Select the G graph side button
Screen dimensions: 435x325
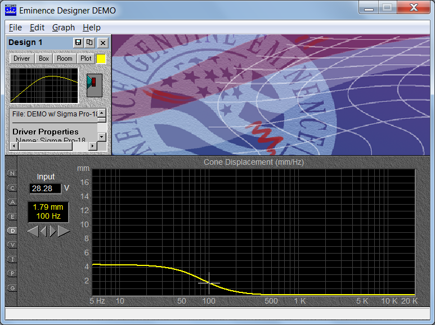12,288
